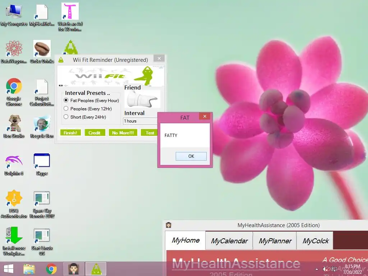Click the network tray icon
The width and height of the screenshot is (368, 276).
click(334, 269)
